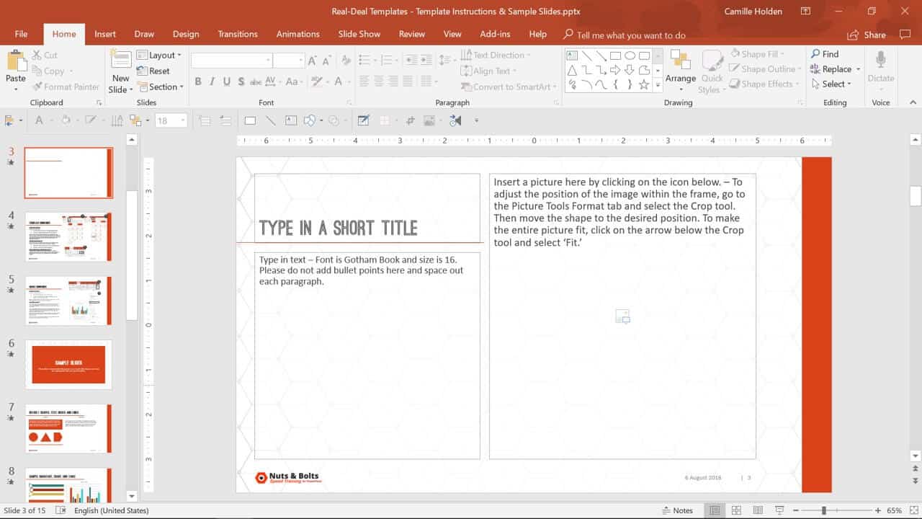This screenshot has width=922, height=519.
Task: Toggle Center paragraph alignment
Action: [x=378, y=81]
